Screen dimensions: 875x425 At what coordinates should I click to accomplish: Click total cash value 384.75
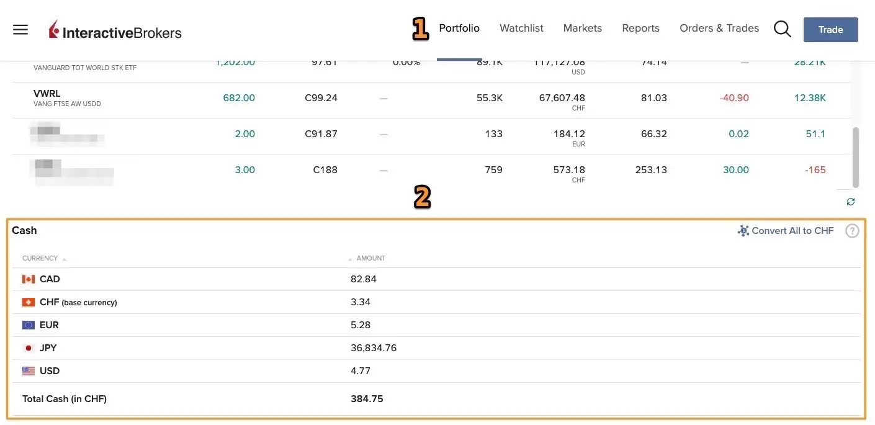[367, 399]
